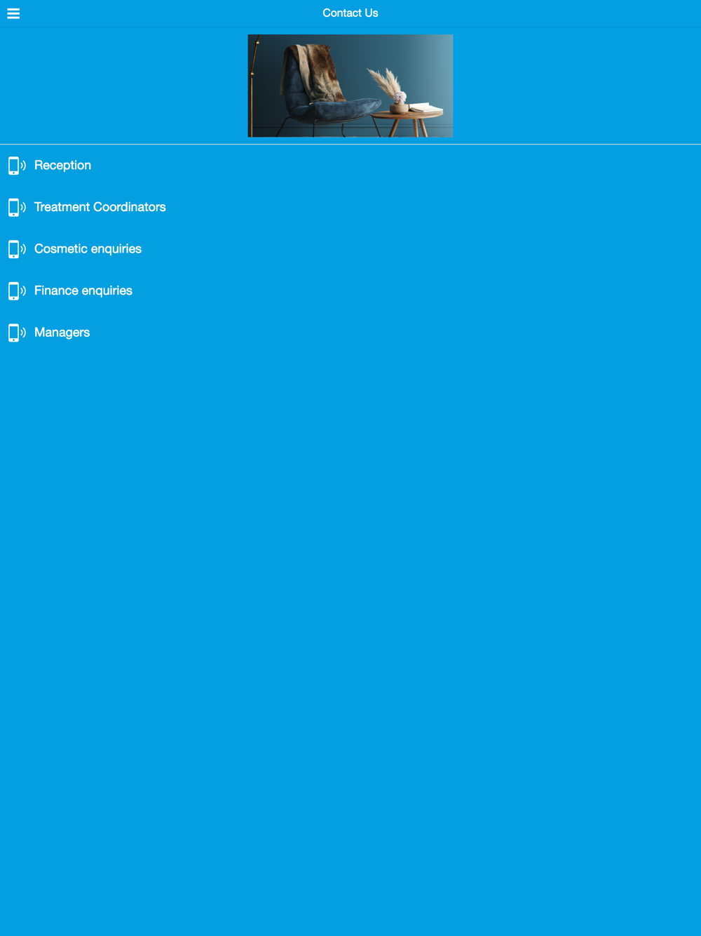The width and height of the screenshot is (701, 936).
Task: Tap the phone icon beside Cosmetic enquiries
Action: click(x=17, y=249)
